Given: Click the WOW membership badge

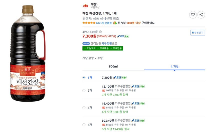Looking at the screenshot, I should point(86,43).
